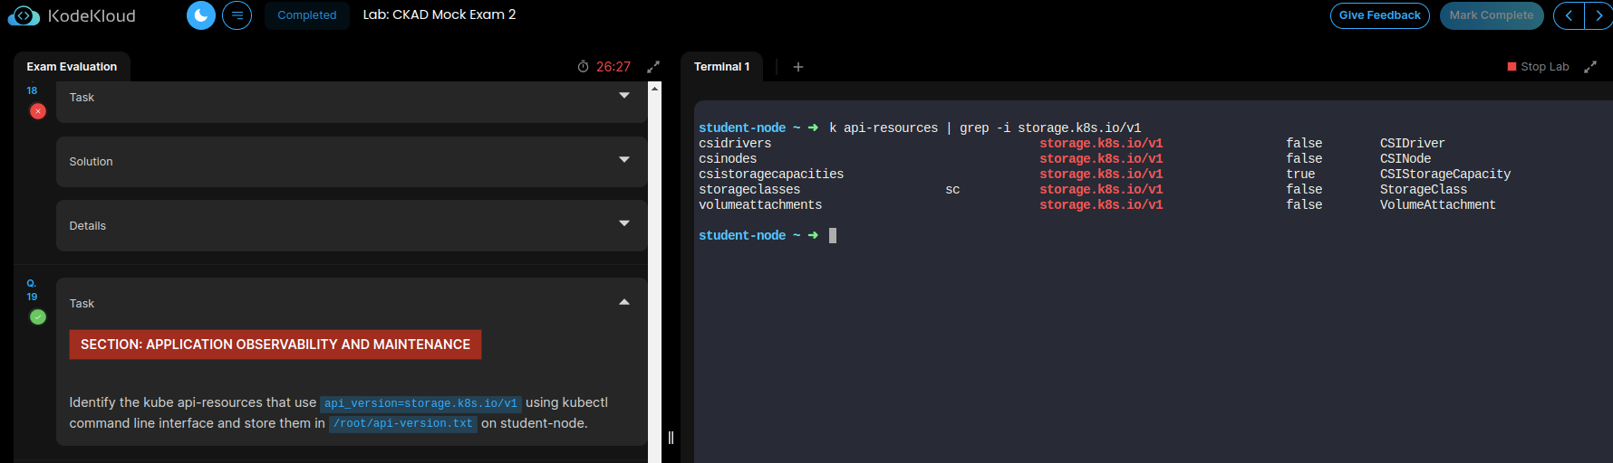1613x463 pixels.
Task: Expand the Exam Evaluation panel fullscreen
Action: click(653, 67)
